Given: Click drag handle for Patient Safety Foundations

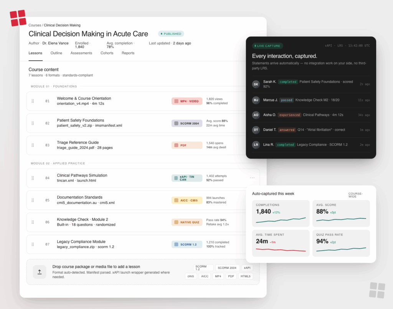Looking at the screenshot, I should [33, 123].
